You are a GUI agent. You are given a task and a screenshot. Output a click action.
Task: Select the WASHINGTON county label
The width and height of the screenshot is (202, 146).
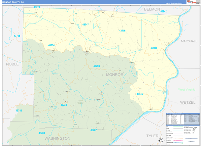coord(58,138)
